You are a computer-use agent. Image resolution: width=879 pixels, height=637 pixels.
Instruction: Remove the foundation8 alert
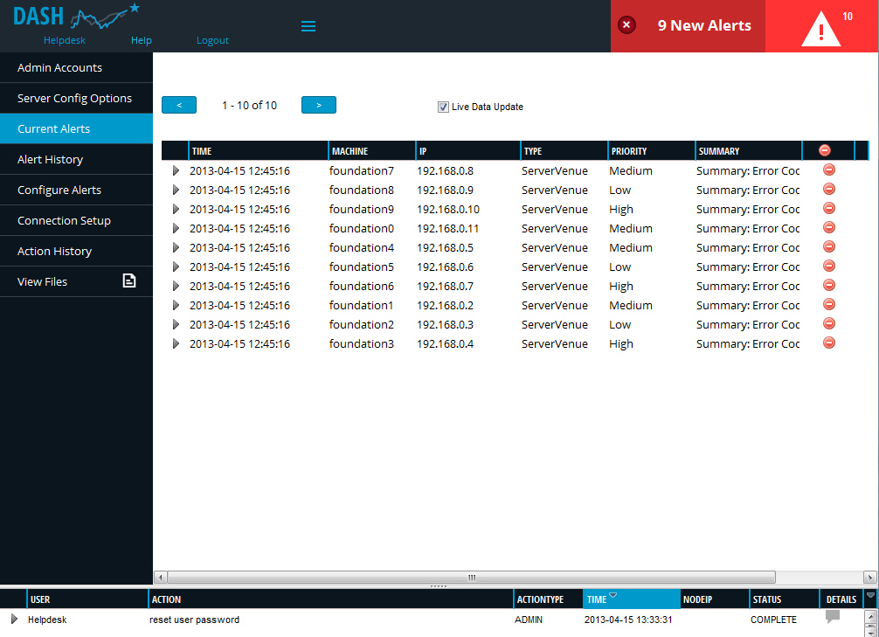point(828,189)
